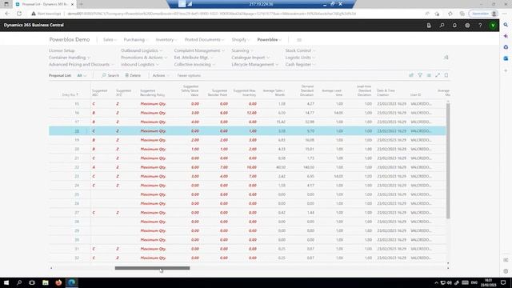Click Suggested ABC value A in row 22
Viewport: 512px width, 288px height.
click(x=94, y=167)
